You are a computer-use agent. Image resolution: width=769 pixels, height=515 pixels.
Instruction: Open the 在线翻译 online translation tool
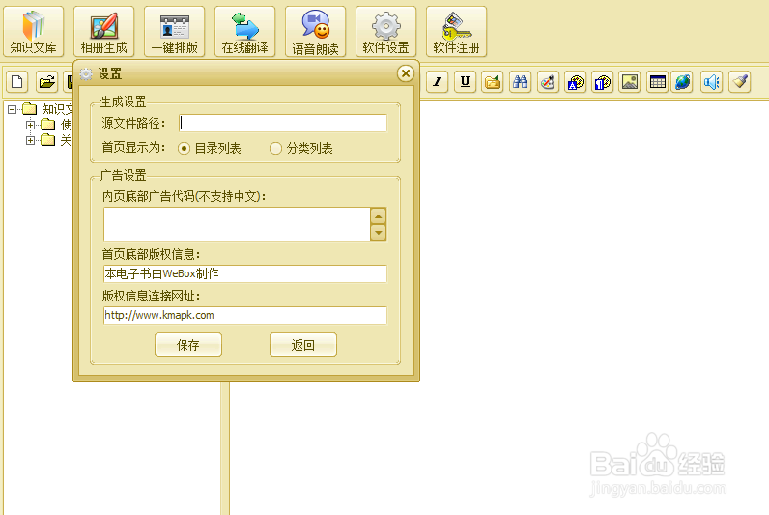coord(244,32)
